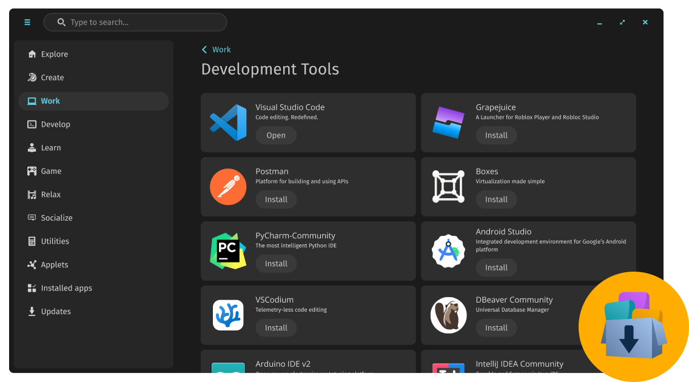
Task: Install DBeaver Community
Action: tap(496, 327)
